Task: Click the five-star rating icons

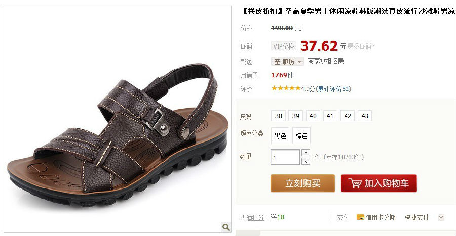Action: 286,88
